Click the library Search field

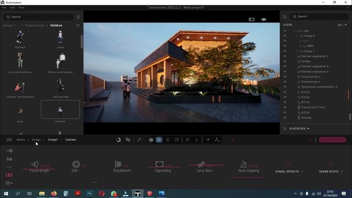click(x=38, y=17)
